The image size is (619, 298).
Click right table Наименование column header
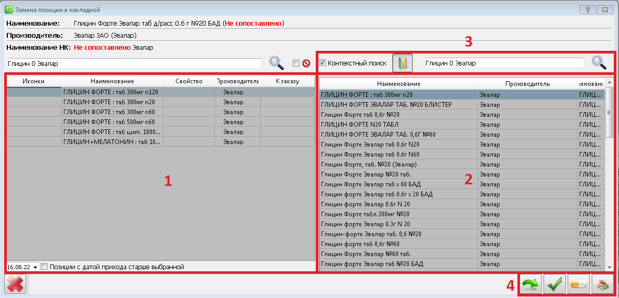[399, 84]
